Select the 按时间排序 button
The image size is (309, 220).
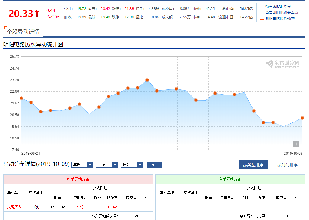288,165
